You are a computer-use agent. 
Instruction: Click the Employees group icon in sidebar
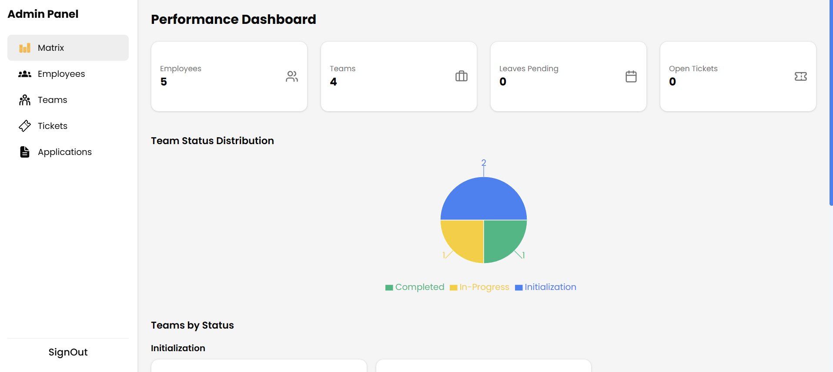25,74
